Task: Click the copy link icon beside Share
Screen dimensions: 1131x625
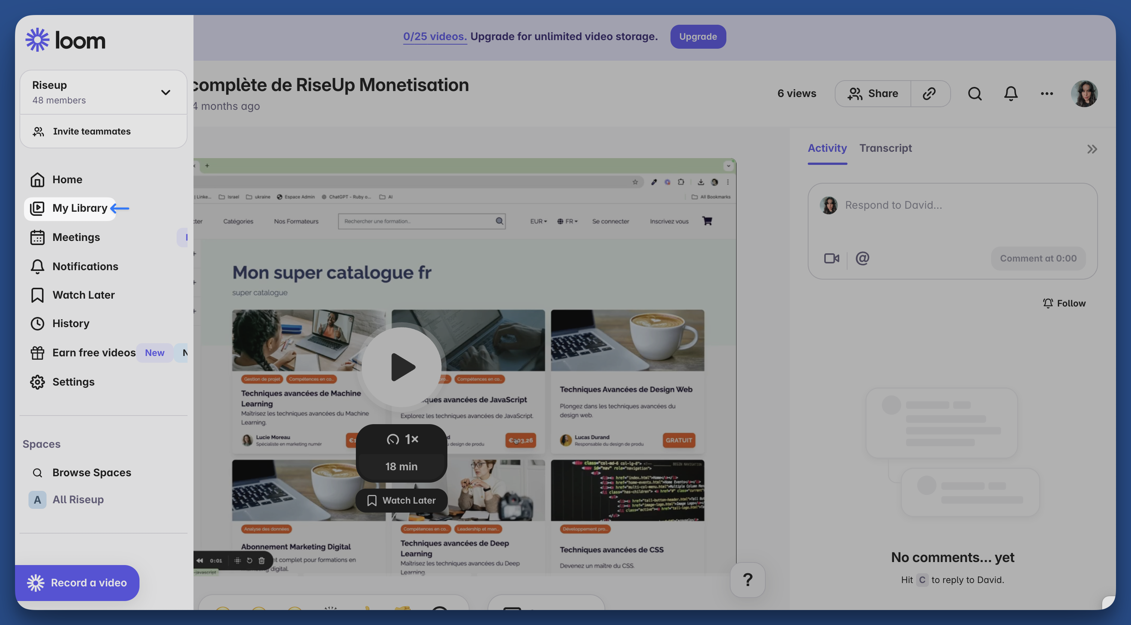Action: (930, 93)
